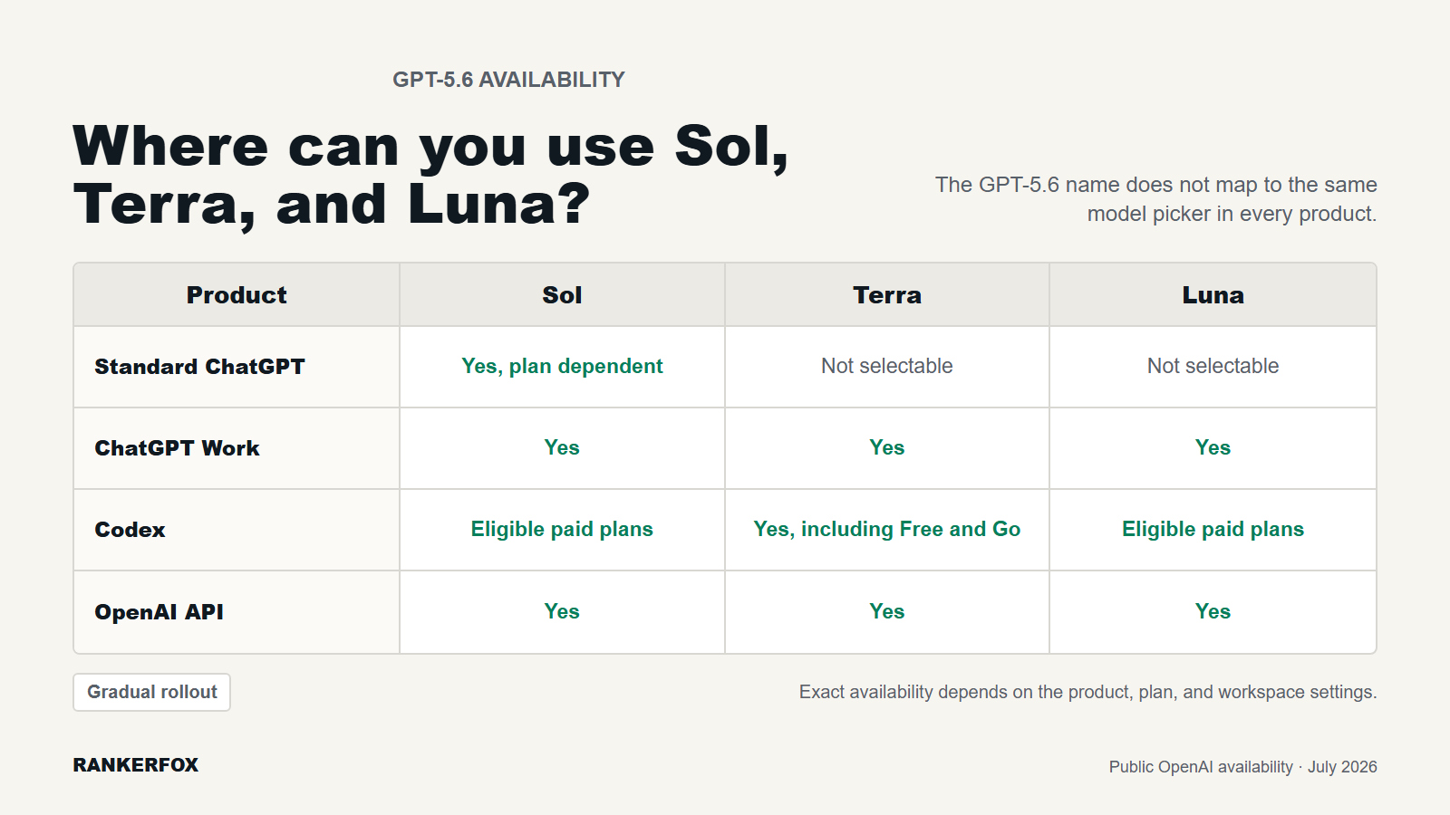
Task: Select the OpenAI API row label
Action: [x=159, y=612]
